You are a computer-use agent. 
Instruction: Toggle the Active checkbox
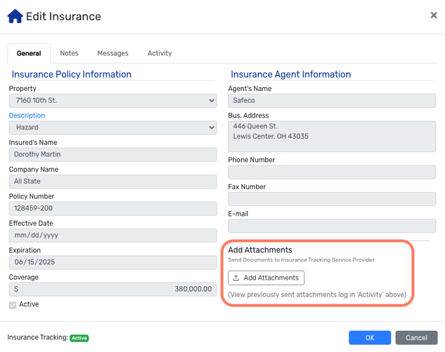pos(13,305)
